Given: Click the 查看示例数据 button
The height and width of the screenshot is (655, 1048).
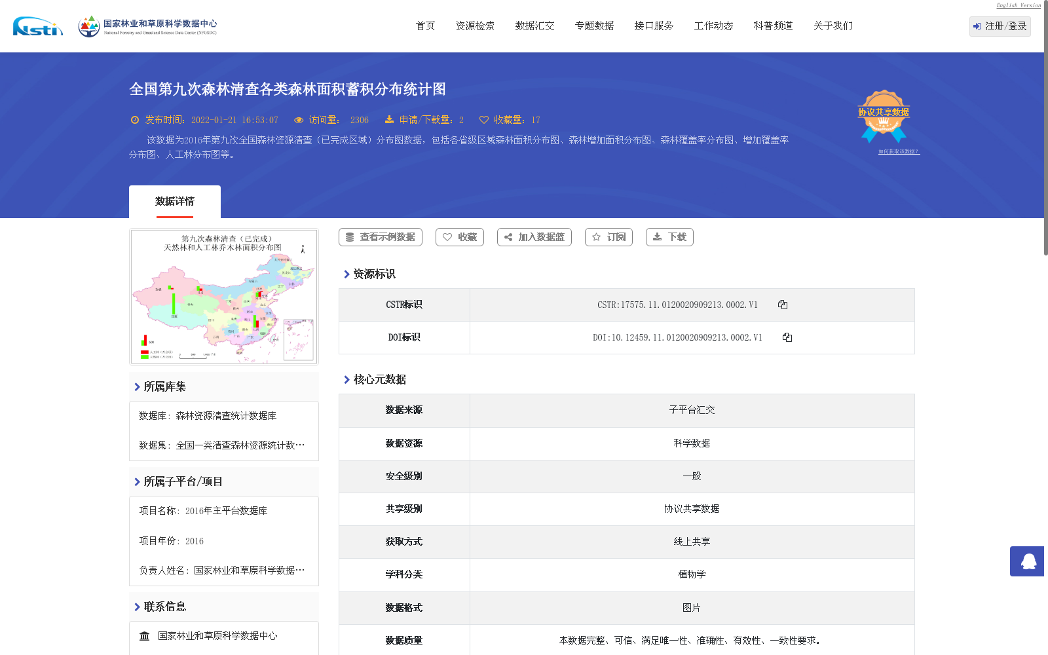Looking at the screenshot, I should [381, 237].
